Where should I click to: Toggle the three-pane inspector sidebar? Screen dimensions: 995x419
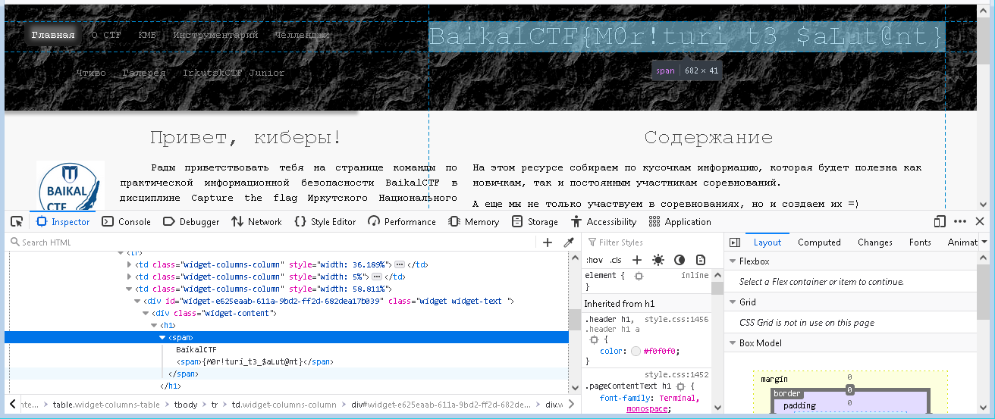(734, 242)
